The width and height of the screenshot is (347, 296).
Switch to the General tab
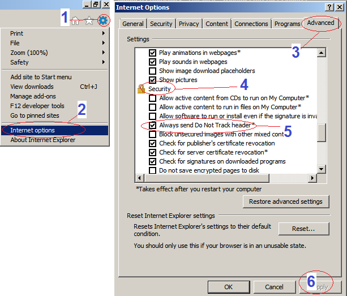coord(133,24)
